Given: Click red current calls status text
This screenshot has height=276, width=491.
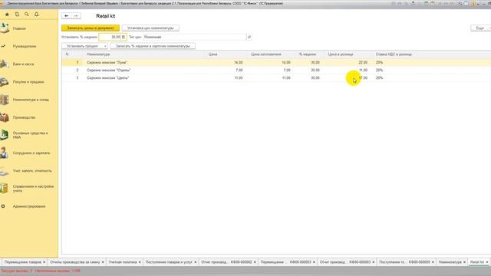Looking at the screenshot, I should point(17,271).
